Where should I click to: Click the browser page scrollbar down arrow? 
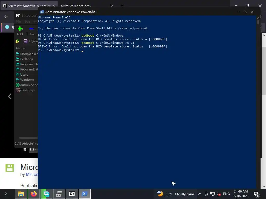(264, 187)
